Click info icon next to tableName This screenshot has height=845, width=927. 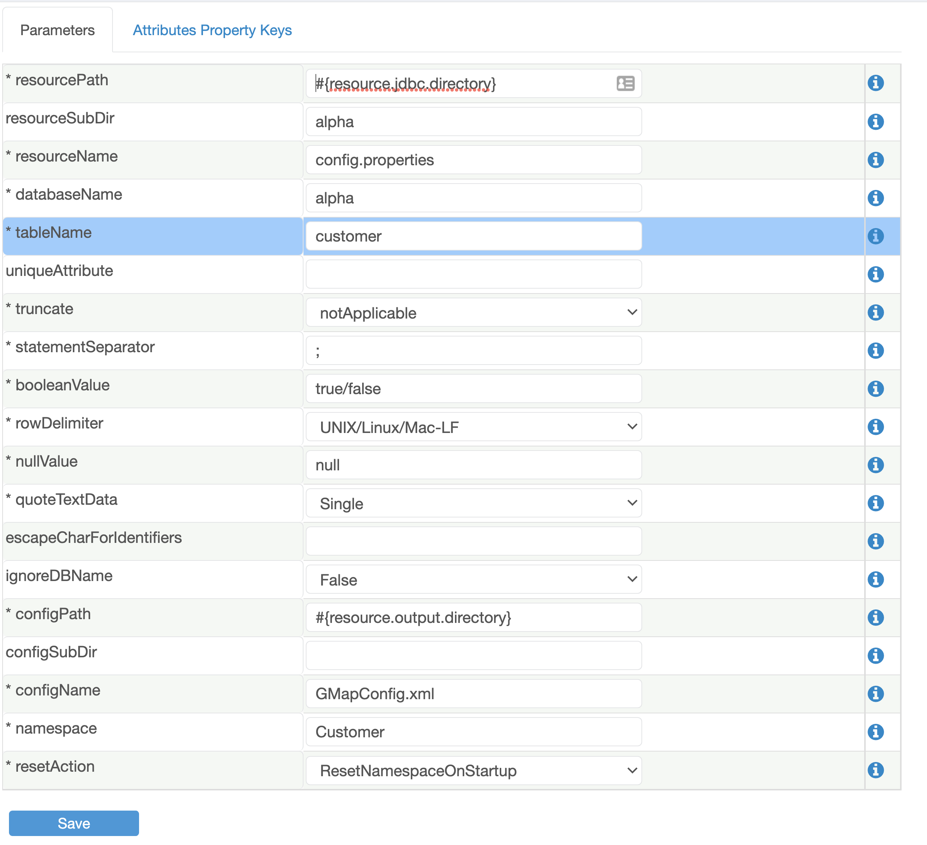point(875,236)
